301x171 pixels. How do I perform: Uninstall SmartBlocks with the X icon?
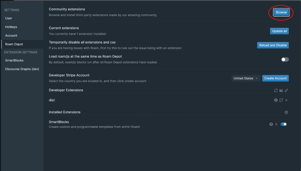[276, 124]
